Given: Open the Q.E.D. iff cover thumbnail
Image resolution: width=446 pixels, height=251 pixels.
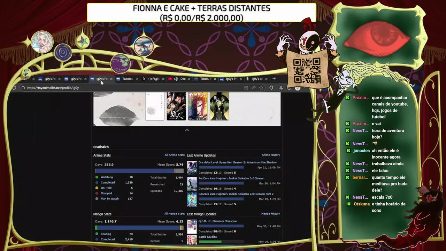Looking at the screenshot, I should click(x=192, y=227).
